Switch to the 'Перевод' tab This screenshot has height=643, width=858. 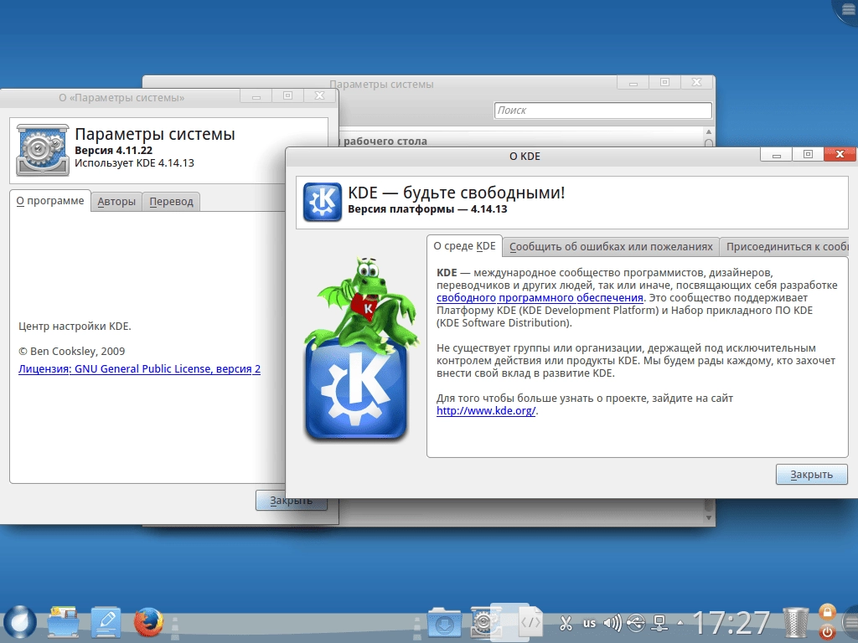(171, 202)
